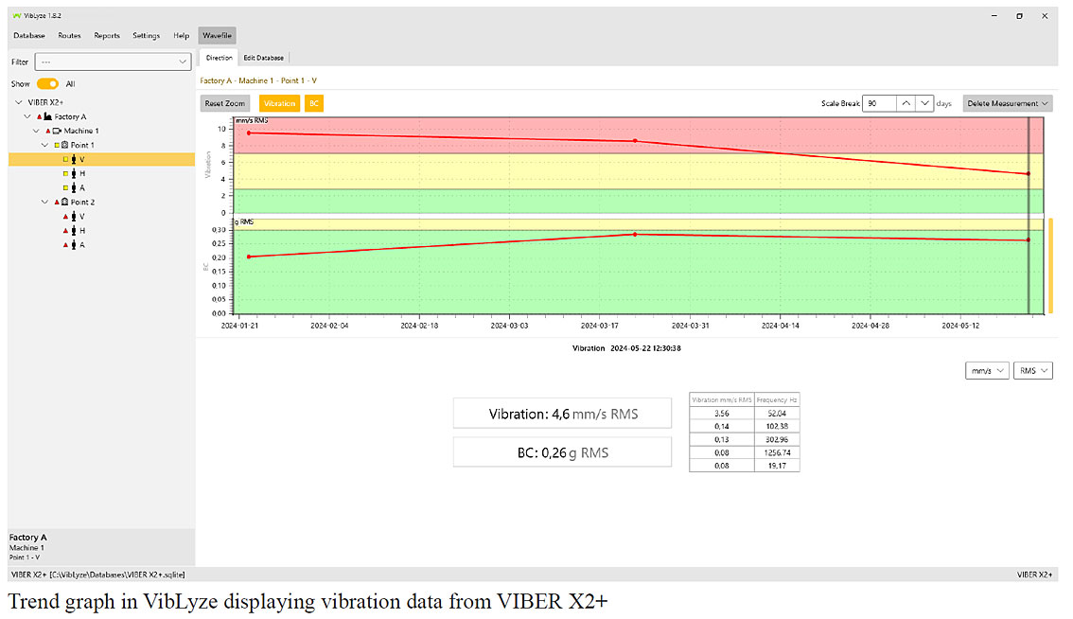Image resolution: width=1073 pixels, height=619 pixels.
Task: Click the sensor icon of Point 1 H
Action: pyautogui.click(x=74, y=174)
